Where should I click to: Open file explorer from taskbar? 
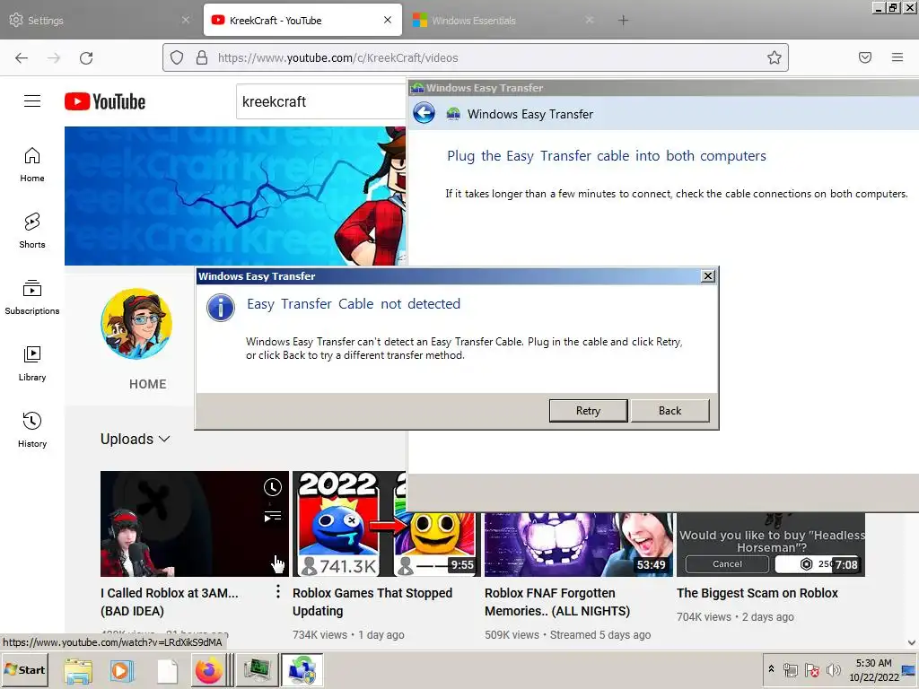(x=78, y=670)
